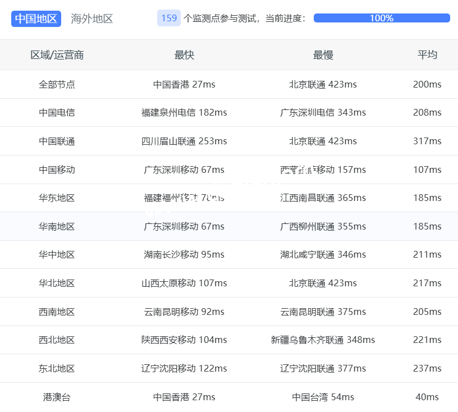Open the 海外地区 tab
458x412 pixels.
(92, 19)
